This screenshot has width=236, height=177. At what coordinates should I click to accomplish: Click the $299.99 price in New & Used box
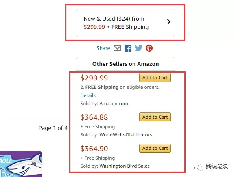point(94,27)
